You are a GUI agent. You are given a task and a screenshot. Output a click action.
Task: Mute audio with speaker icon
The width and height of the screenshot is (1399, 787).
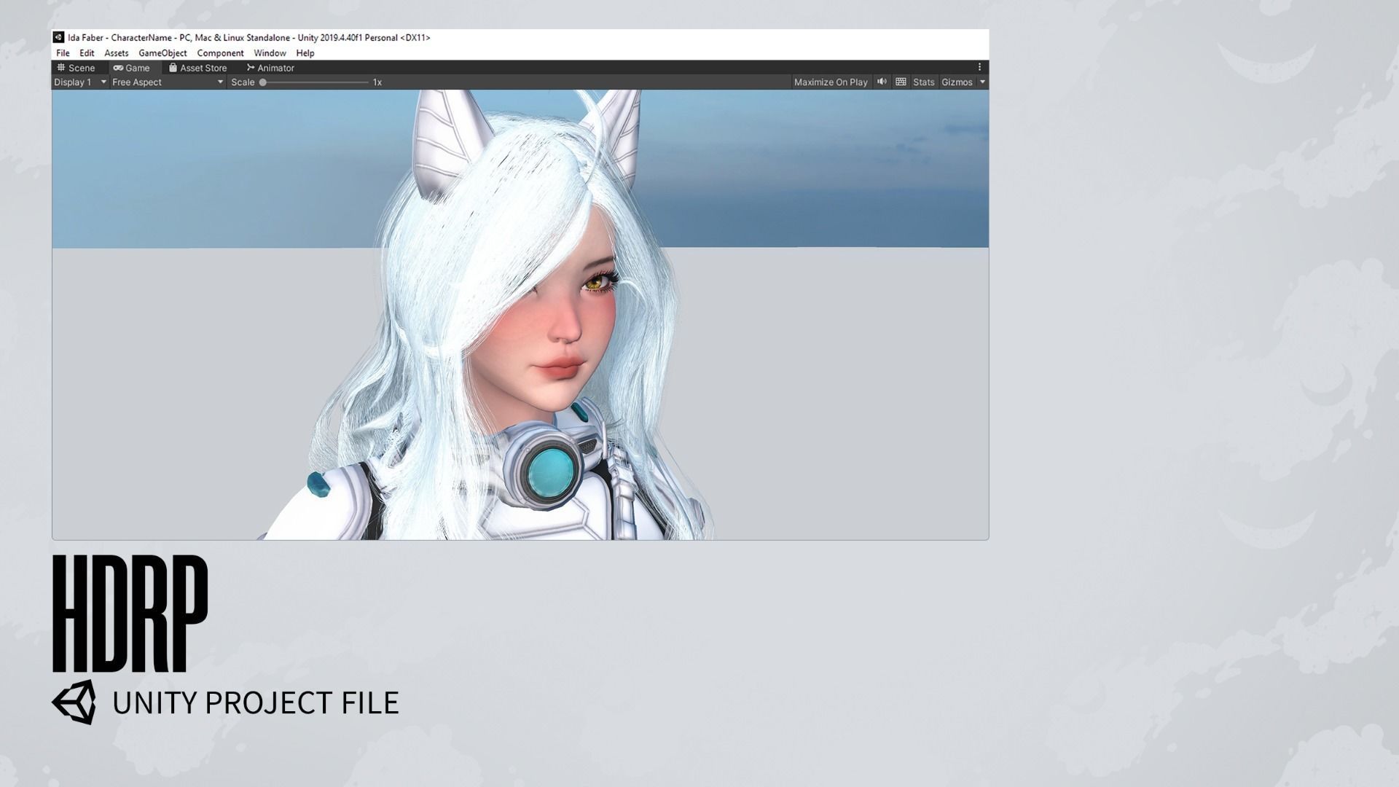(x=882, y=82)
